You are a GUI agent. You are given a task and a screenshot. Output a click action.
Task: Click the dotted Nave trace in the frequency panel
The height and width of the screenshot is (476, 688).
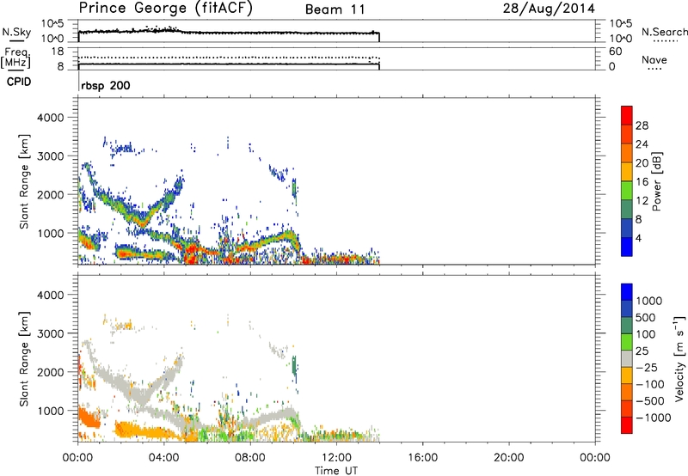tap(229, 58)
